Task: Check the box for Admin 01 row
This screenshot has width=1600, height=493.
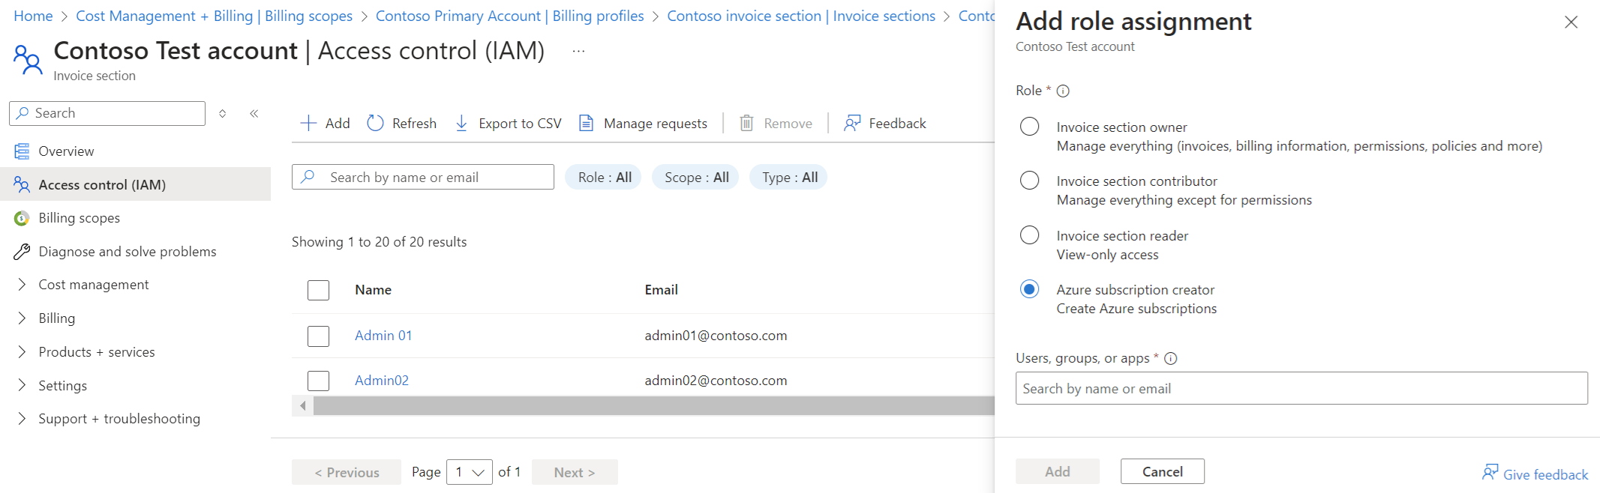Action: (319, 336)
